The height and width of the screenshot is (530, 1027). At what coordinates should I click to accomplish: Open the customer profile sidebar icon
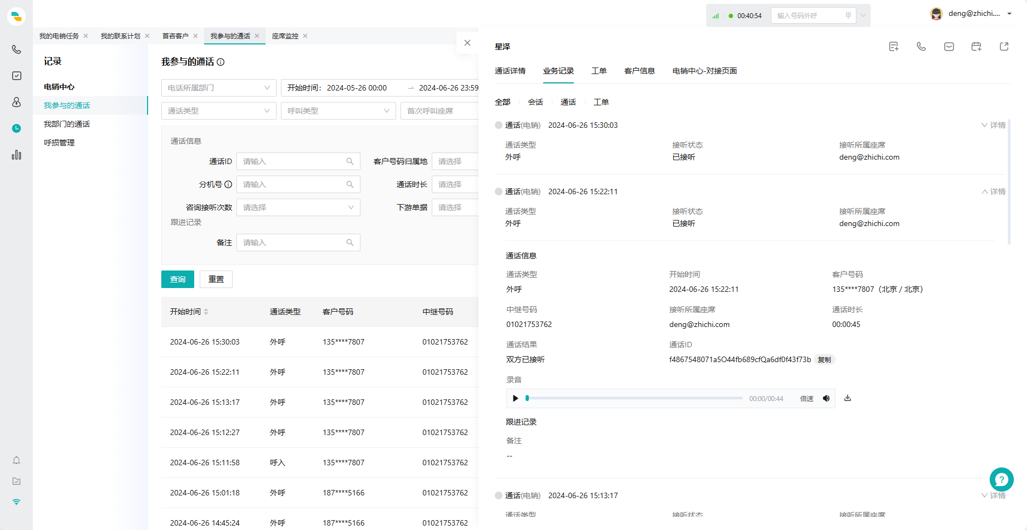(16, 102)
